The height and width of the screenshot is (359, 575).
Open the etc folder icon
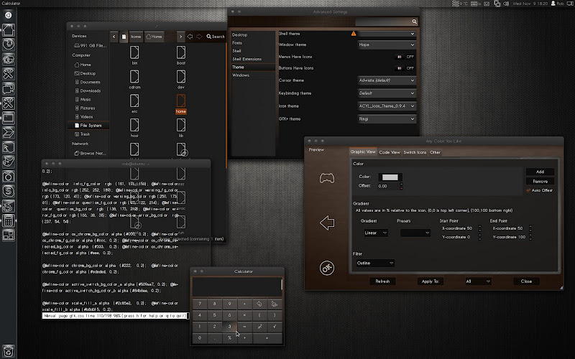[x=134, y=101]
